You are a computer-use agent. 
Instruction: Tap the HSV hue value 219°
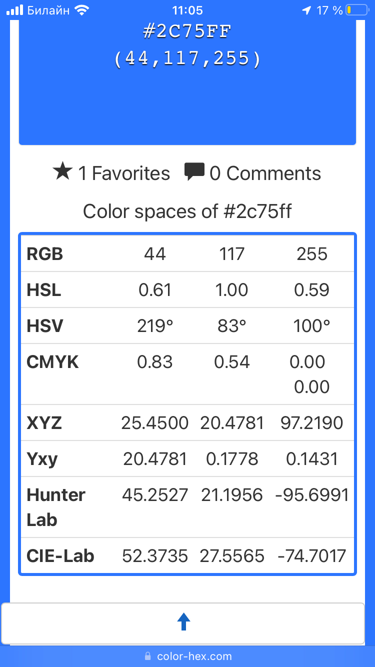tap(155, 326)
